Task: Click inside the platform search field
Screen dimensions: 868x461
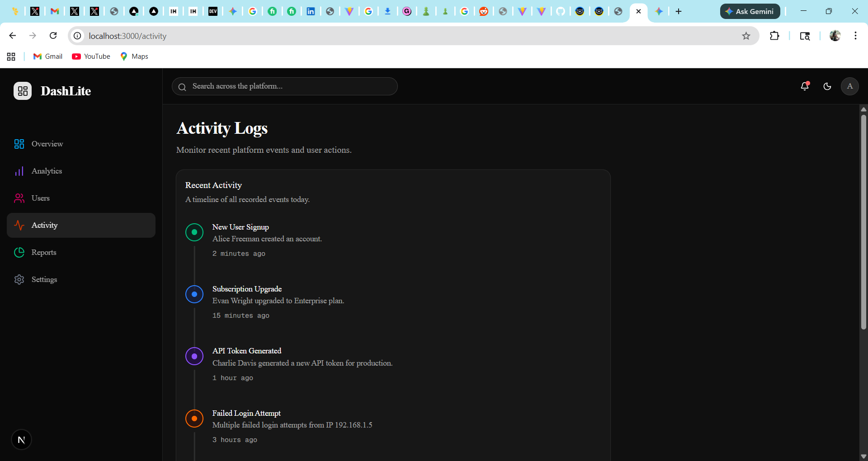Action: click(284, 86)
